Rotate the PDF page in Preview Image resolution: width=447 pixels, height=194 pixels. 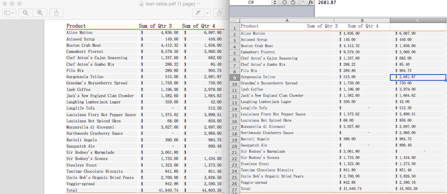[x=219, y=13]
